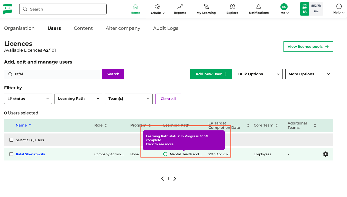Open Explore with the binoculars icon
Viewport: 347px width, 197px height.
(x=232, y=7)
